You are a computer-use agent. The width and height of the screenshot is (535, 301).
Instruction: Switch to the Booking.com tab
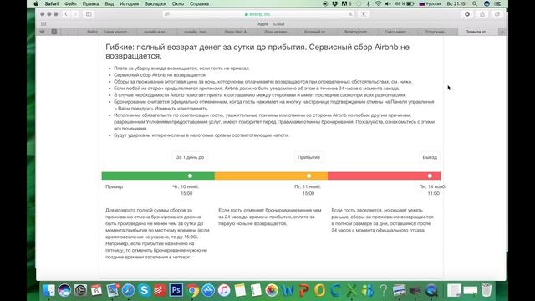pos(357,32)
